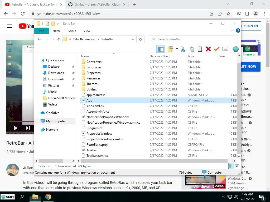Switch to details view layout icon
The width and height of the screenshot is (270, 202).
click(x=231, y=166)
